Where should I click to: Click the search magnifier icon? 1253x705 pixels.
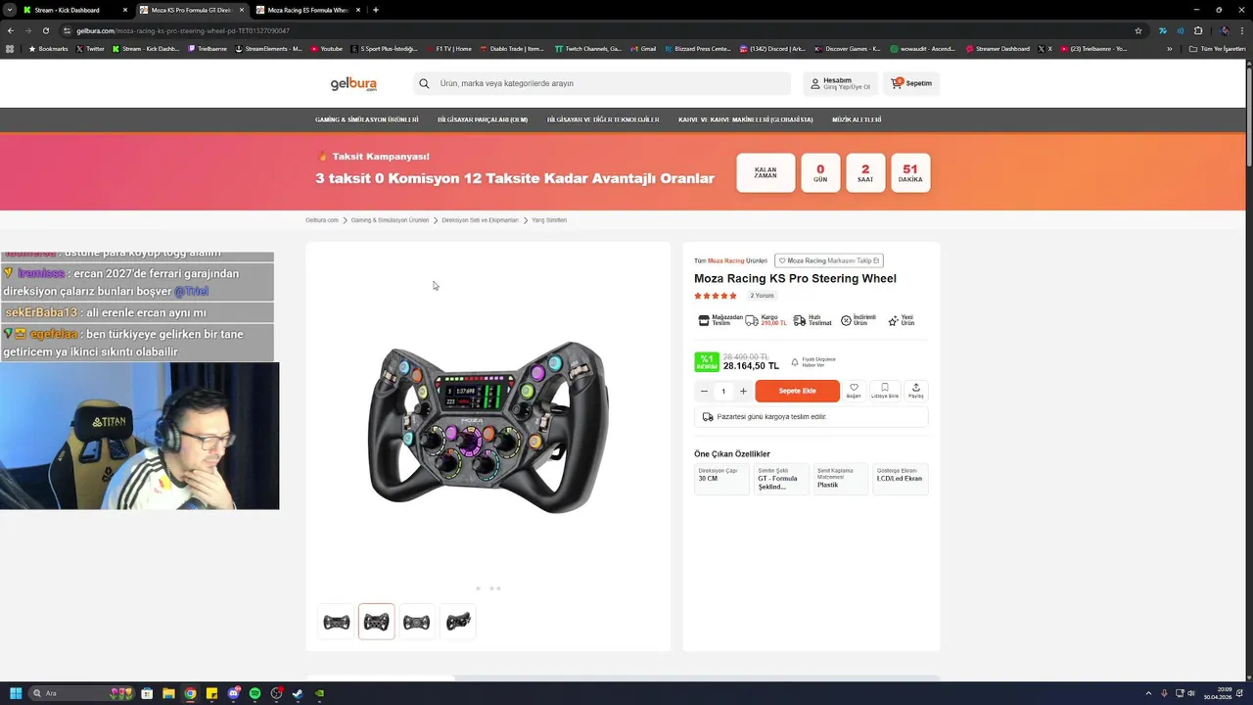click(x=424, y=83)
